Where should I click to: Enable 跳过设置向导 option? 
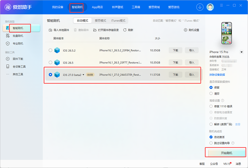point(211,143)
